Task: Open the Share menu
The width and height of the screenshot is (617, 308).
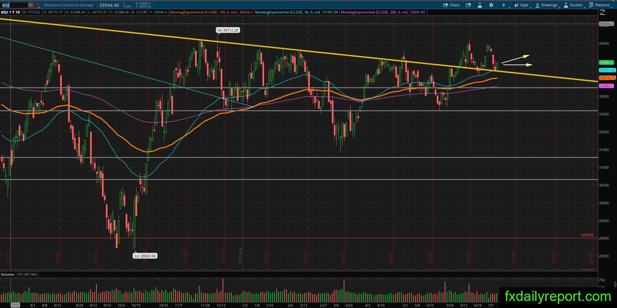Action: (x=451, y=5)
